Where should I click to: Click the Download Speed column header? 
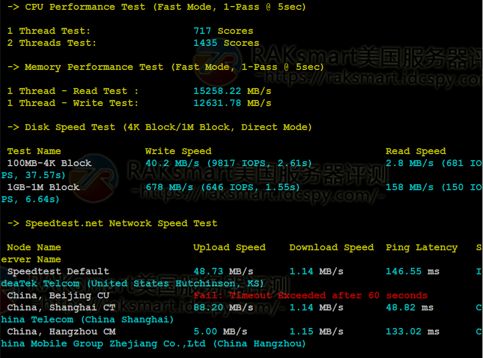click(332, 248)
